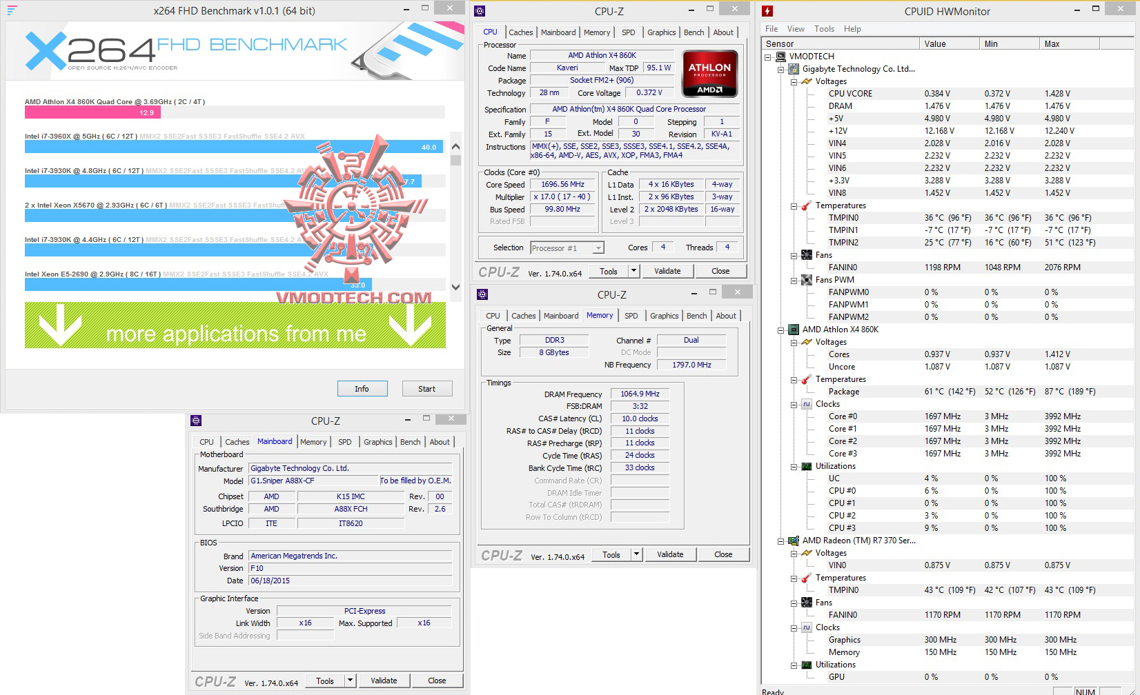
Task: Click the title bar icon of the CPU-Z processor window
Action: [480, 11]
